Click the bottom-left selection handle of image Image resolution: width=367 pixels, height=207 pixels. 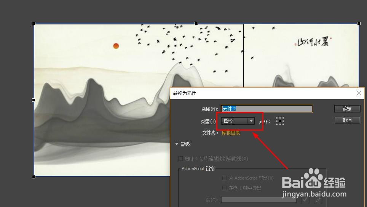point(34,177)
